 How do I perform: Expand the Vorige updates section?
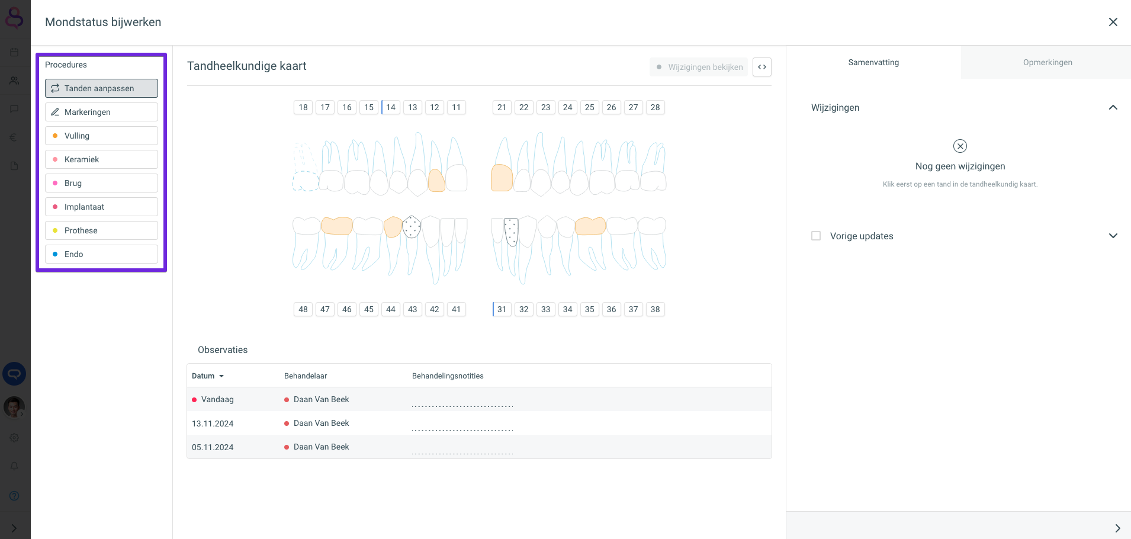(x=1113, y=236)
